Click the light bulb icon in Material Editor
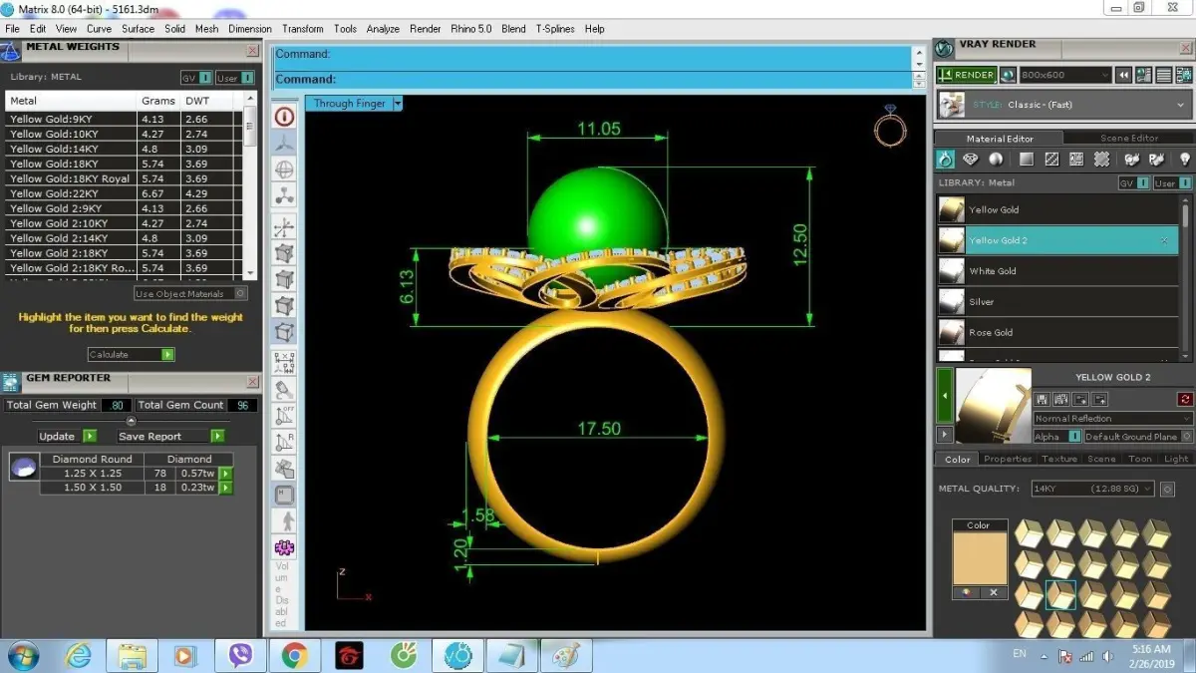Image resolution: width=1196 pixels, height=673 pixels. tap(1184, 160)
